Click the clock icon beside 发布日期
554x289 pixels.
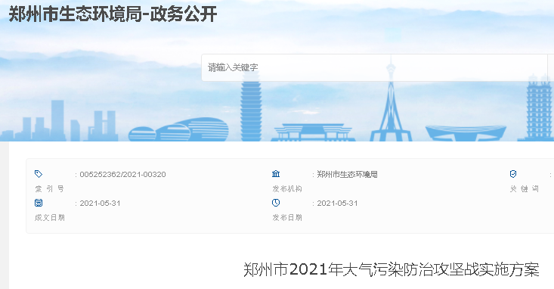tap(276, 203)
